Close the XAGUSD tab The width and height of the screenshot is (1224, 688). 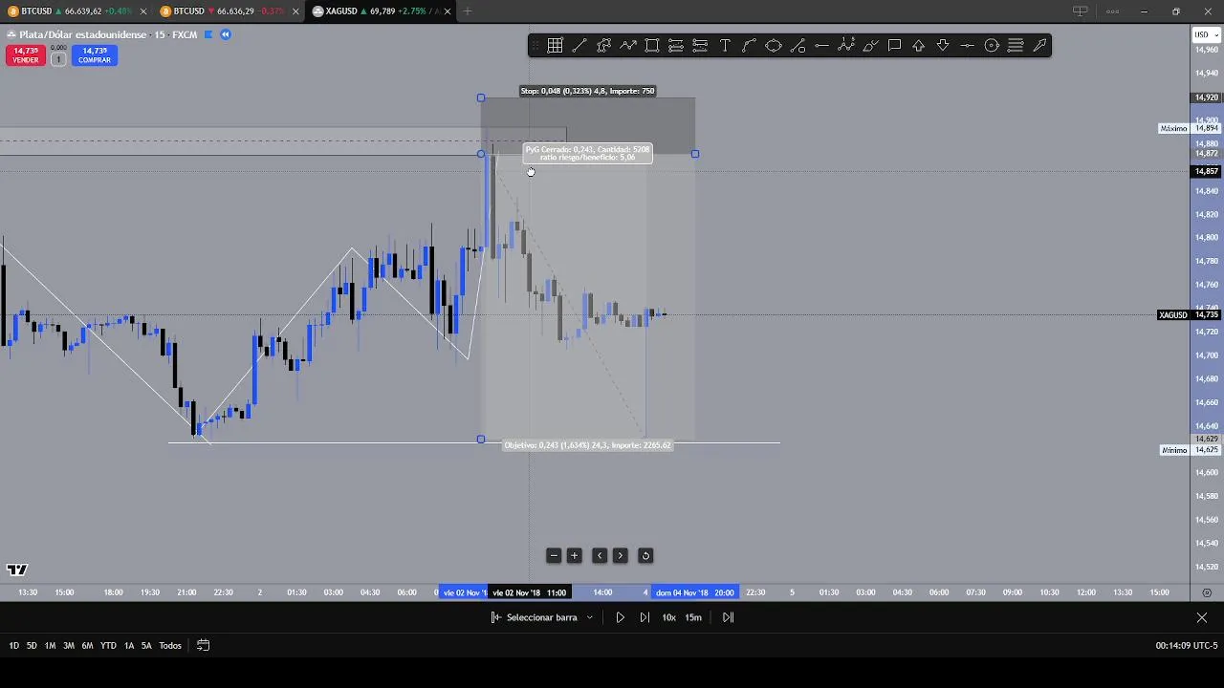coord(448,11)
